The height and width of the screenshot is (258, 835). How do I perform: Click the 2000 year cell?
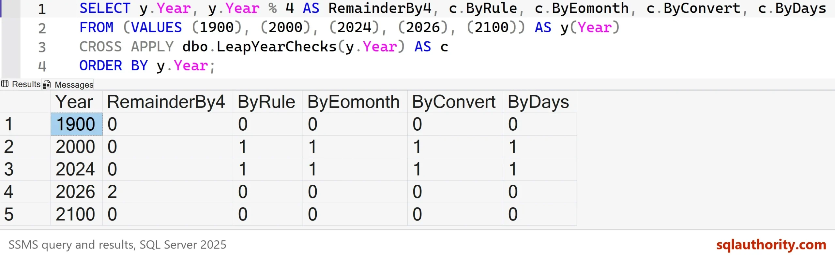tap(77, 147)
